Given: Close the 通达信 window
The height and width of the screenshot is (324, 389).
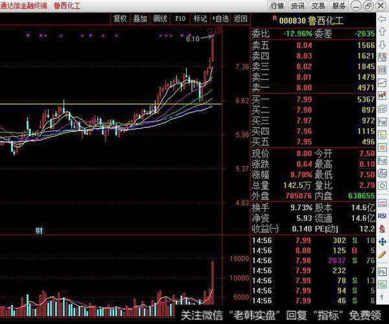Looking at the screenshot, I should point(381,6).
